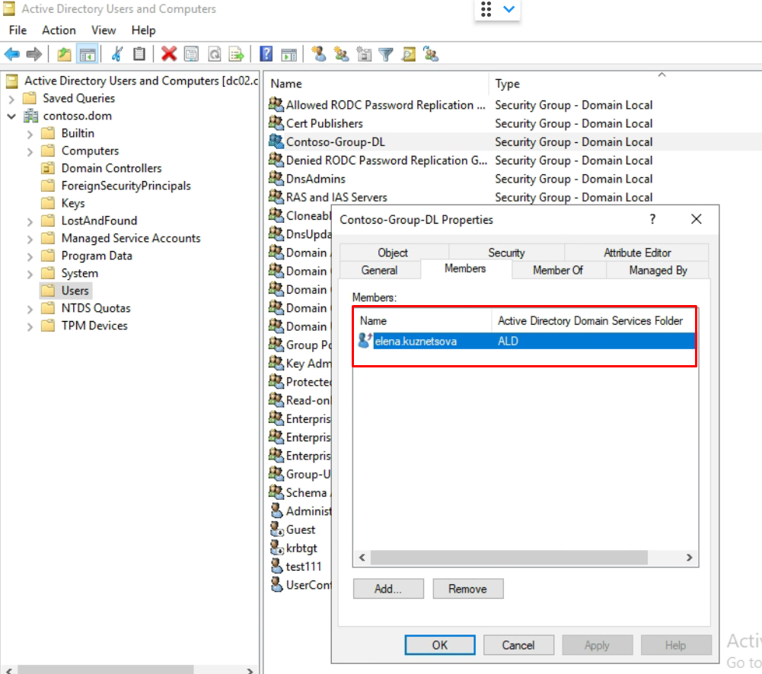
Task: Expand the Managed Service Accounts node
Action: click(x=30, y=239)
